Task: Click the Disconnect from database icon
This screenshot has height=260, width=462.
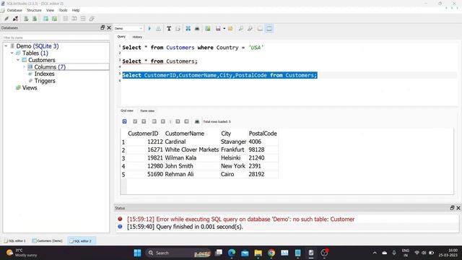Action: 15,19
